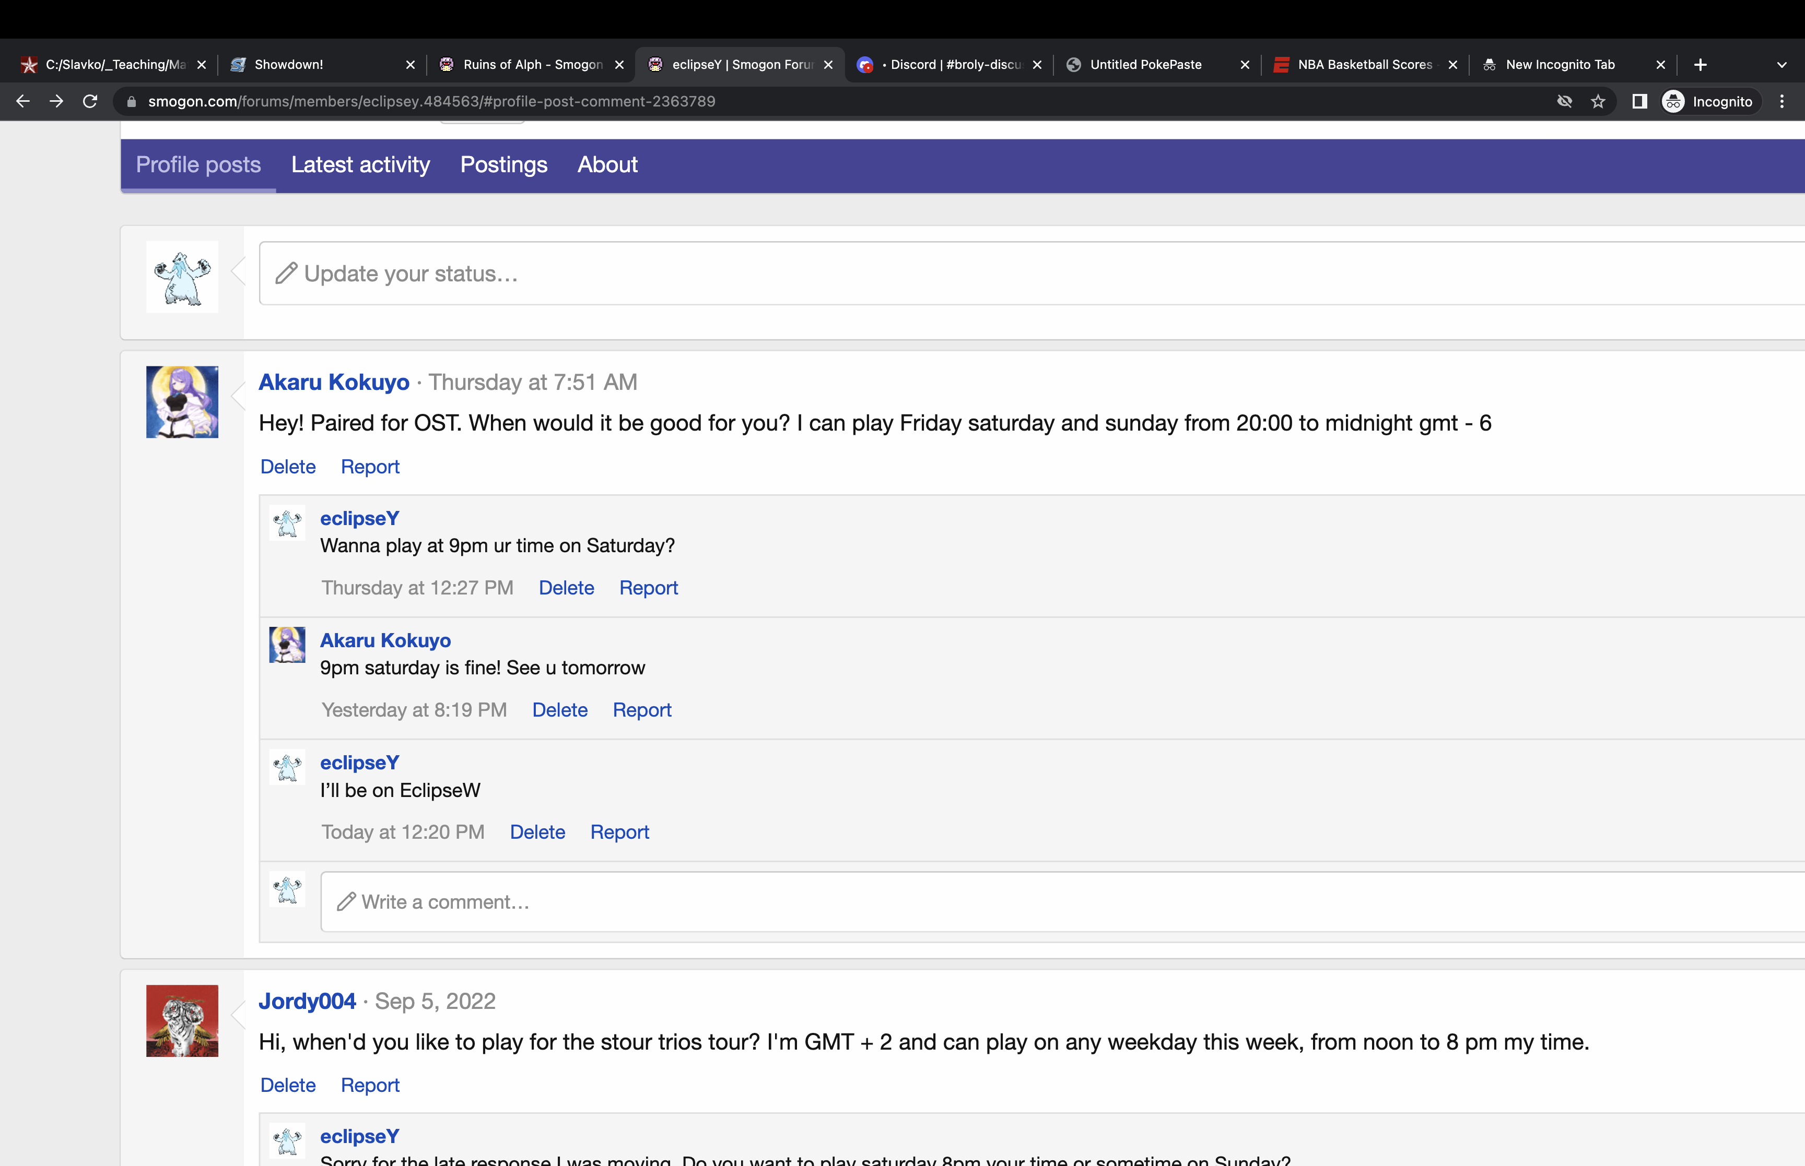This screenshot has width=1805, height=1166.
Task: Click the Yesterday at 8:19 PM timestamp
Action: [414, 710]
